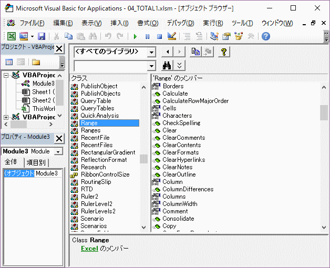
Task: Select Sheet1 in project tree
Action: point(44,92)
